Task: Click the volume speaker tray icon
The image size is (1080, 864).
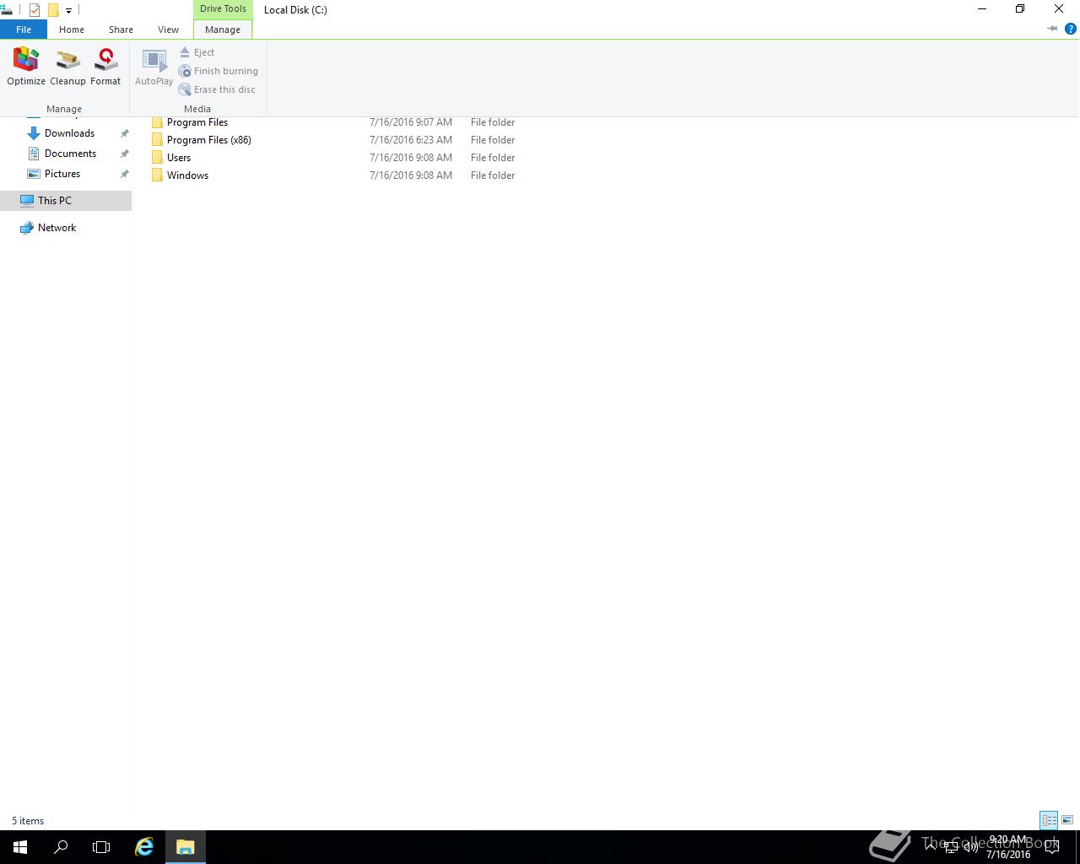Action: click(x=971, y=847)
